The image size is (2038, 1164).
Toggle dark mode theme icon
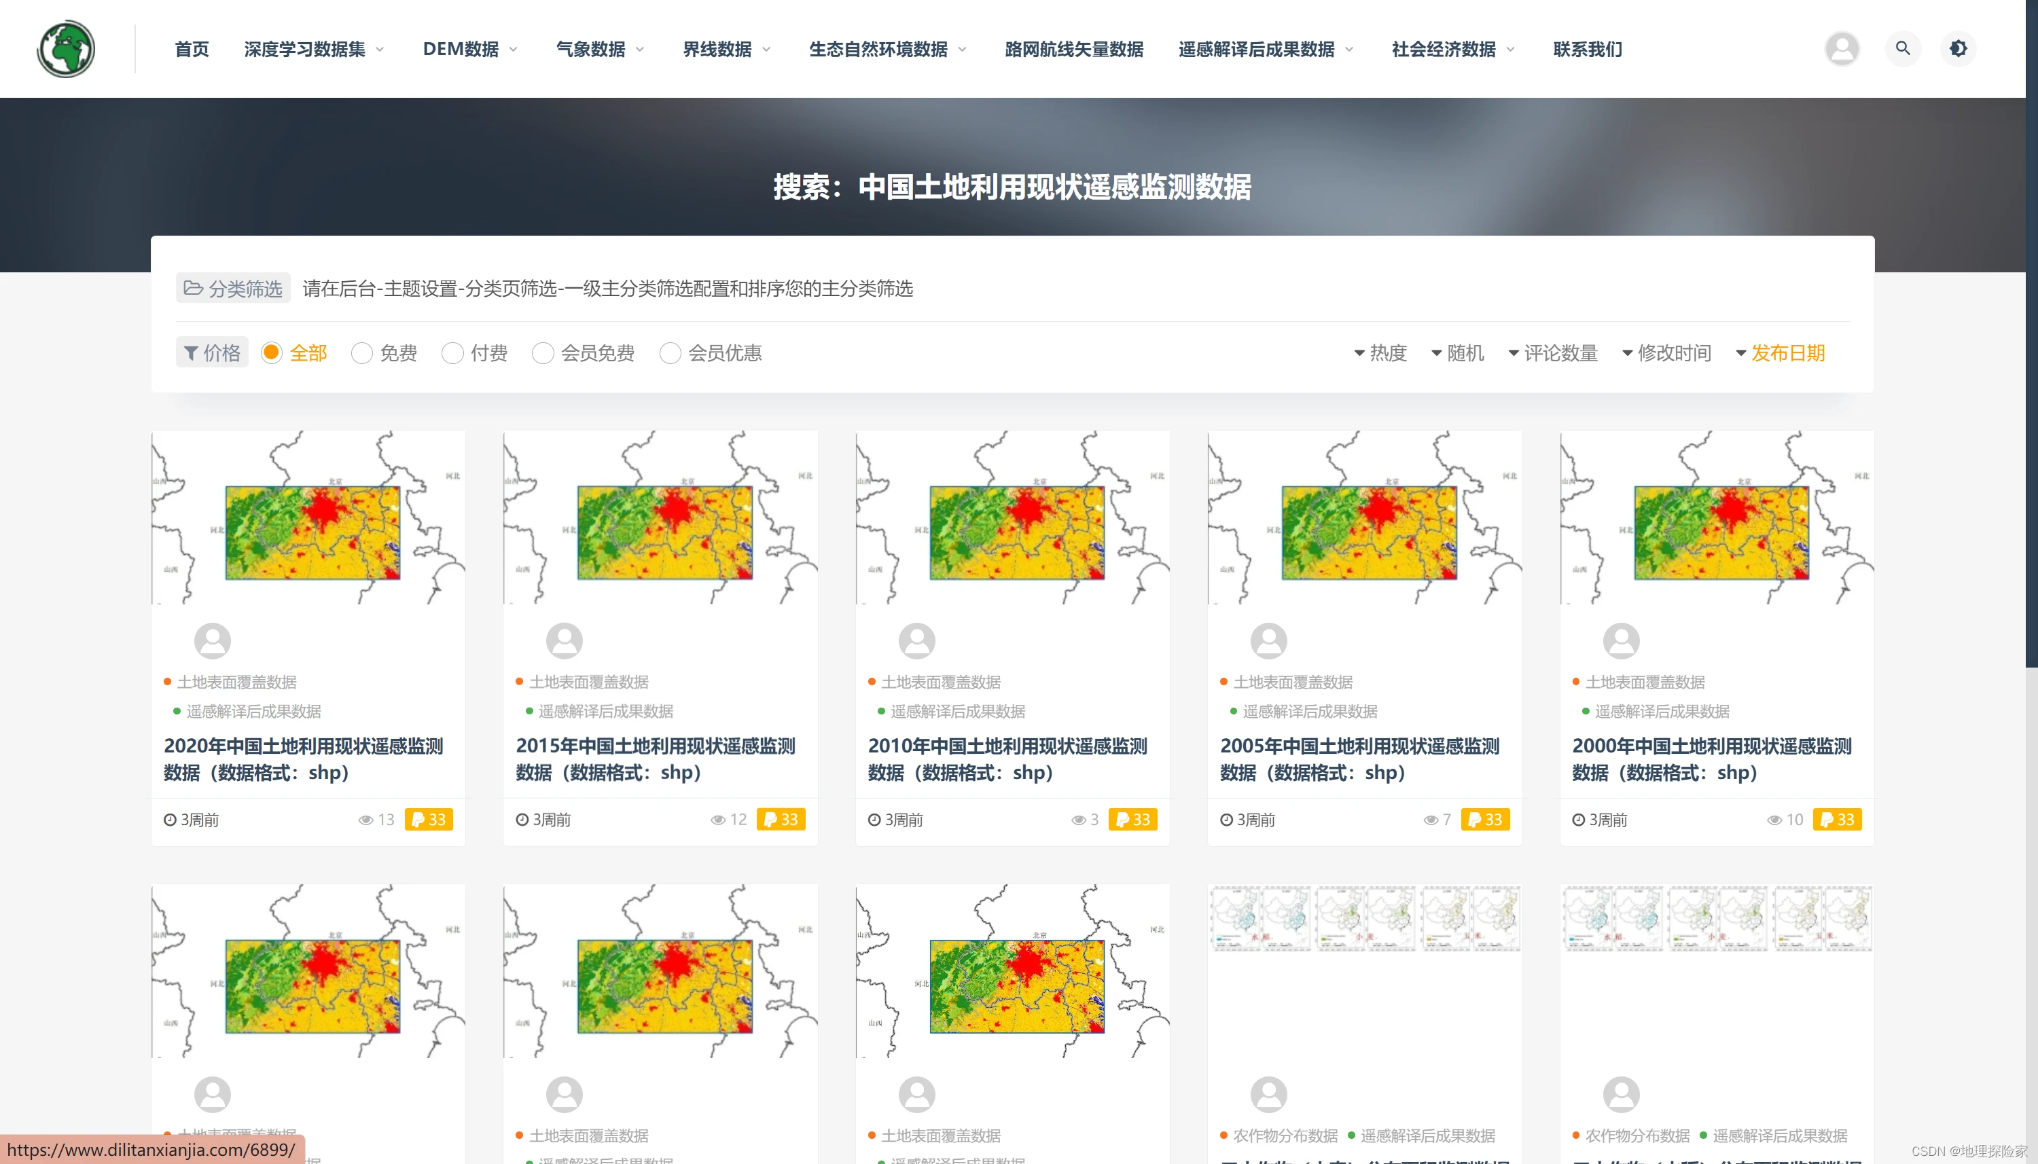1957,49
